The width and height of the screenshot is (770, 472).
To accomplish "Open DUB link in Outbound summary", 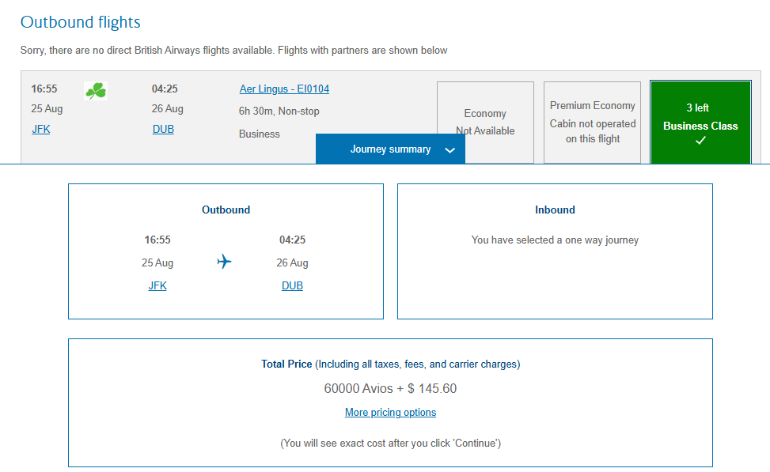I will (292, 285).
